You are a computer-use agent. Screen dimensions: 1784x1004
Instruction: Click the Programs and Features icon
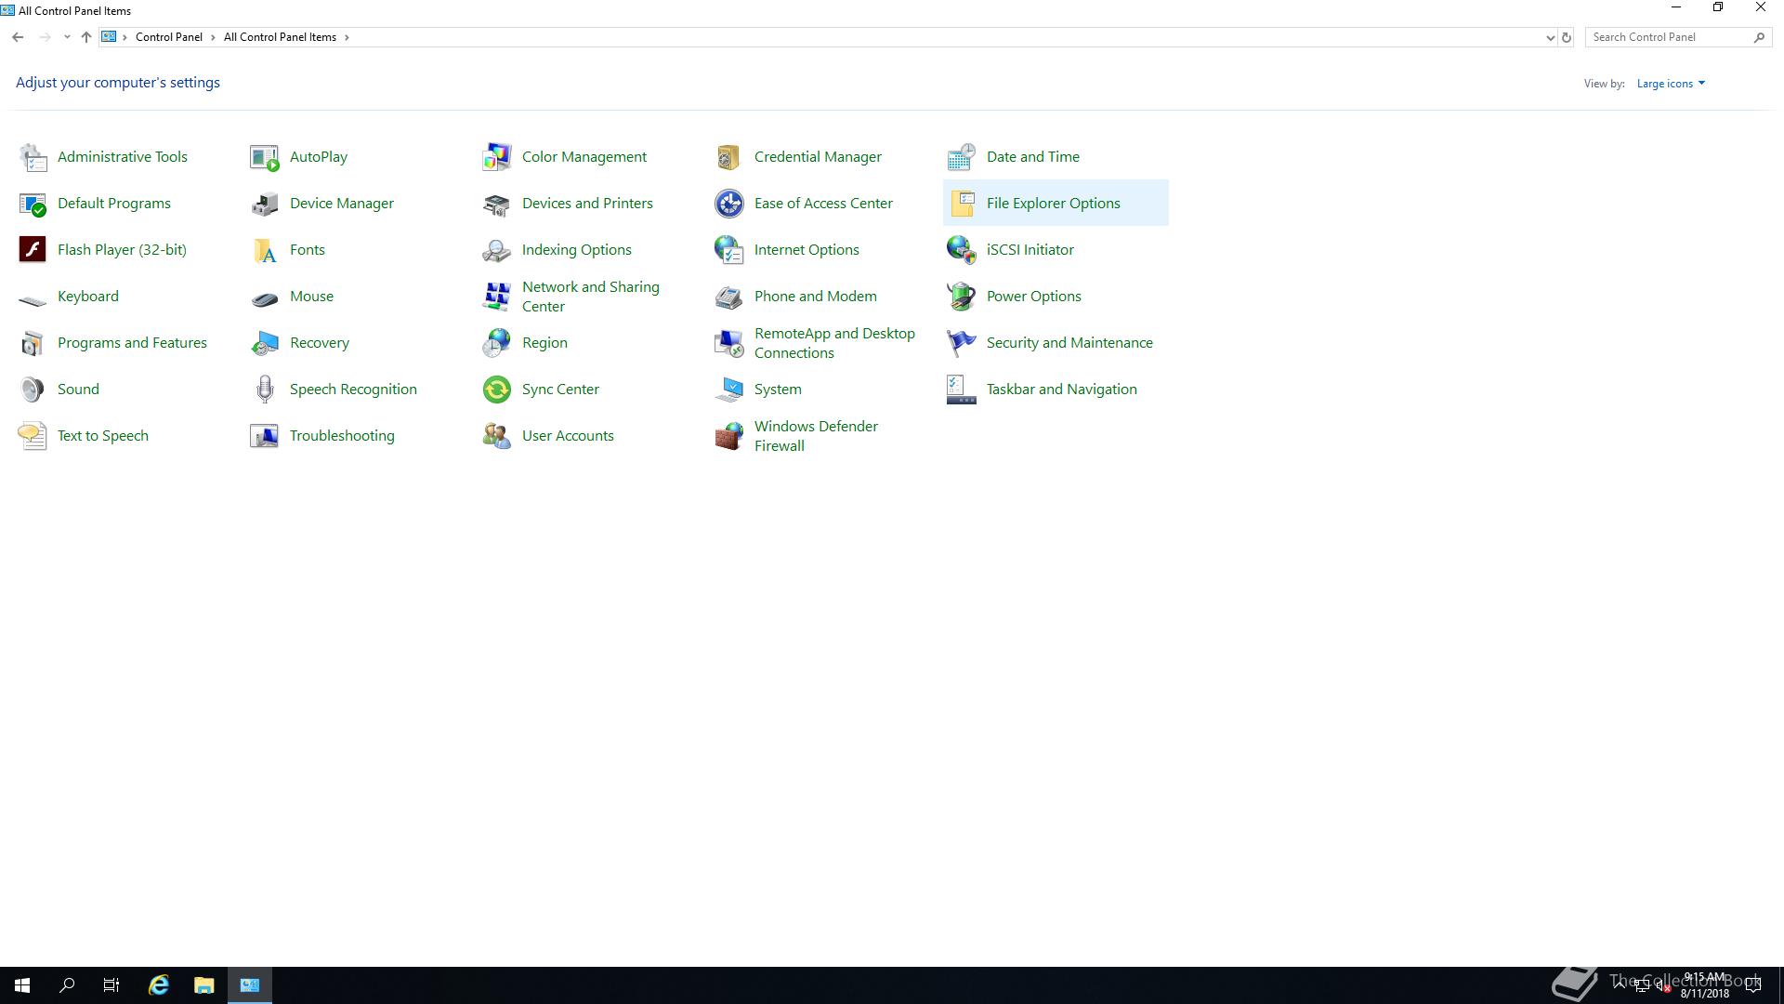click(x=33, y=343)
